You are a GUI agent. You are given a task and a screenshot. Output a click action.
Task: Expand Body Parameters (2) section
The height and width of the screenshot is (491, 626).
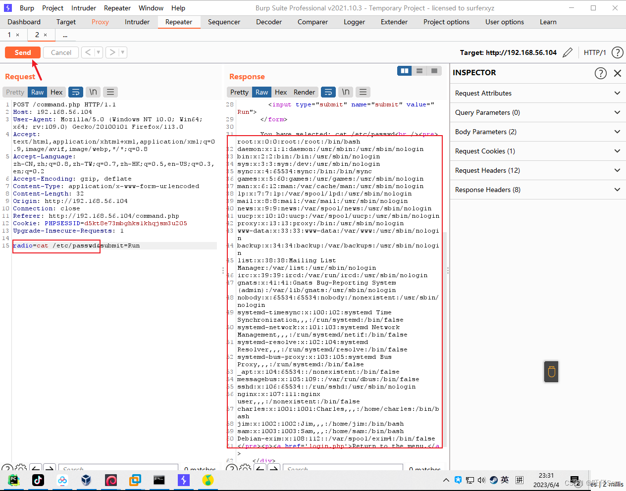[x=538, y=132]
